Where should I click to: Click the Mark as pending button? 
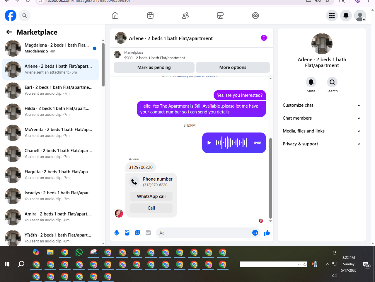154,67
